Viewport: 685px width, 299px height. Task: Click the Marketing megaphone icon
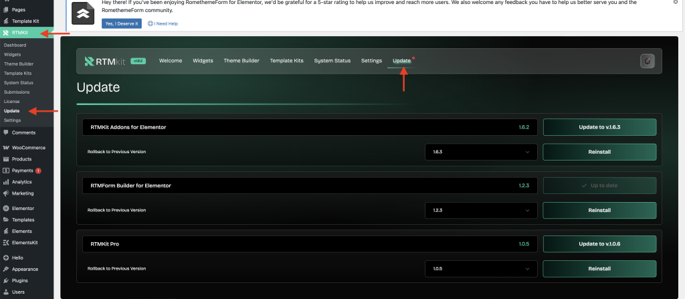[5, 193]
